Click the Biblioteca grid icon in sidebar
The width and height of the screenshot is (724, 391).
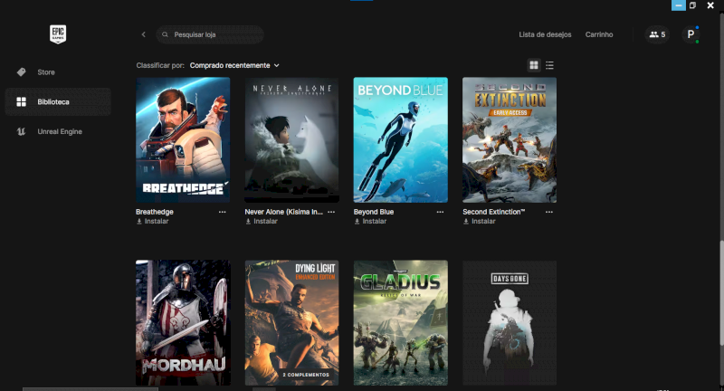[21, 101]
